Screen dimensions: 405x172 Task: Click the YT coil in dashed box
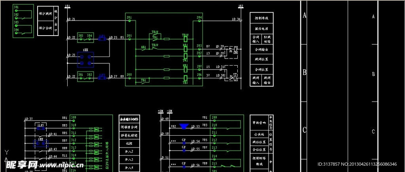(235, 77)
